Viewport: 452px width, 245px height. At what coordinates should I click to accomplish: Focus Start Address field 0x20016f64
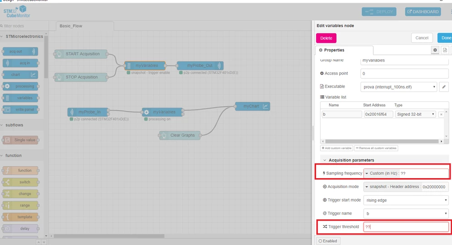[379, 114]
